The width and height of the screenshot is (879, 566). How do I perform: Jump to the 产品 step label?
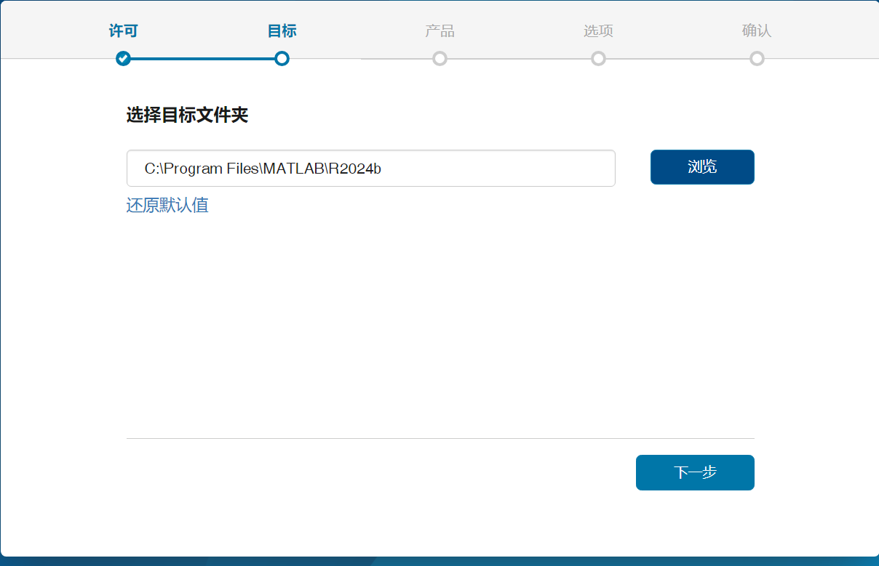[x=439, y=31]
